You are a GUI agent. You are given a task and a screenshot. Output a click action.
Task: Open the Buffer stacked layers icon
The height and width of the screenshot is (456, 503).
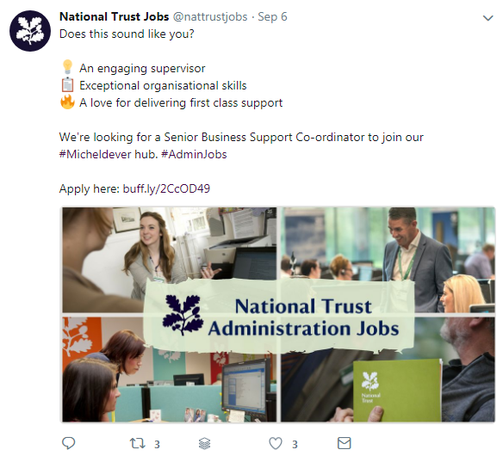tap(205, 443)
